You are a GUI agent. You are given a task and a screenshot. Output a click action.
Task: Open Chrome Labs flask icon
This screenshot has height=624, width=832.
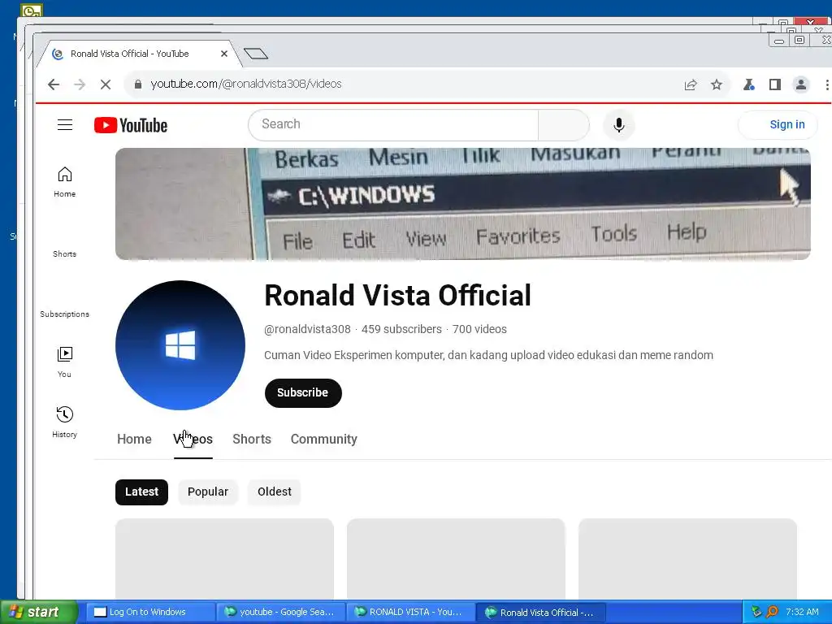(x=748, y=84)
